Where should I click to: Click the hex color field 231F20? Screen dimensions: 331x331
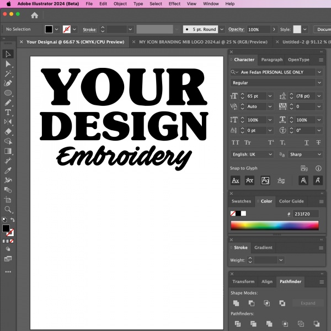[x=306, y=214]
